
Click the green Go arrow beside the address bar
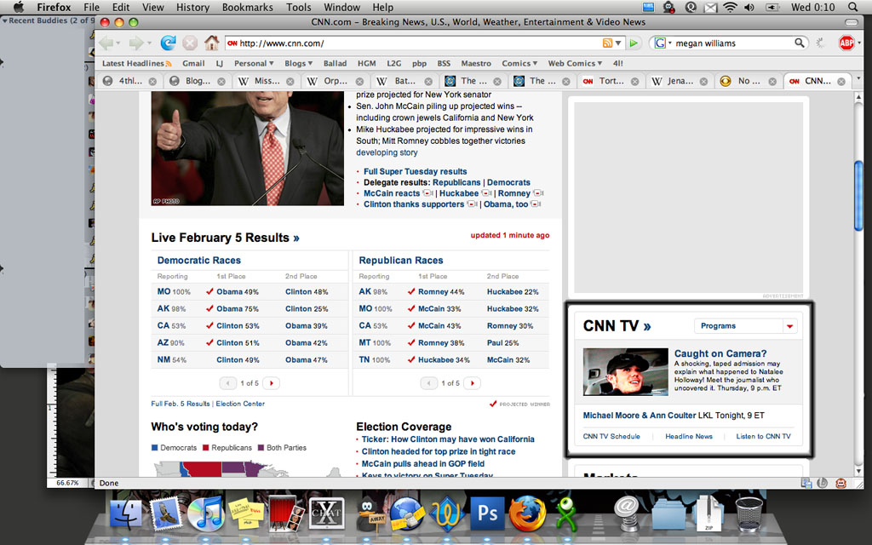pos(634,43)
